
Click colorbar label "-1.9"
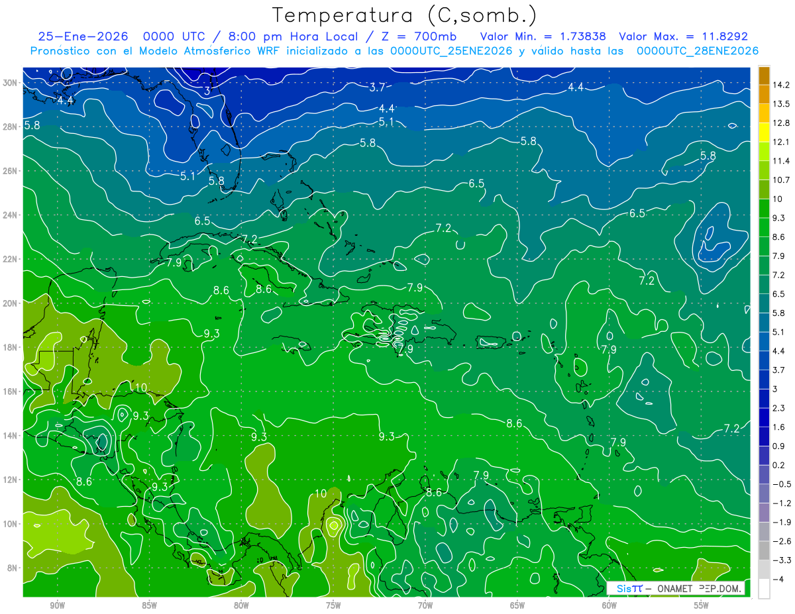pos(781,522)
